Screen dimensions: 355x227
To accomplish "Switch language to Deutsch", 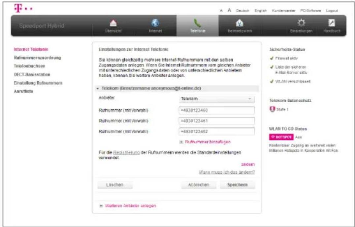I will (x=242, y=11).
